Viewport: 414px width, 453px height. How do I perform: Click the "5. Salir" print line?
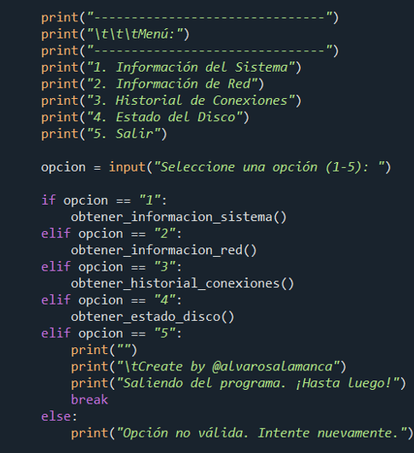[104, 134]
